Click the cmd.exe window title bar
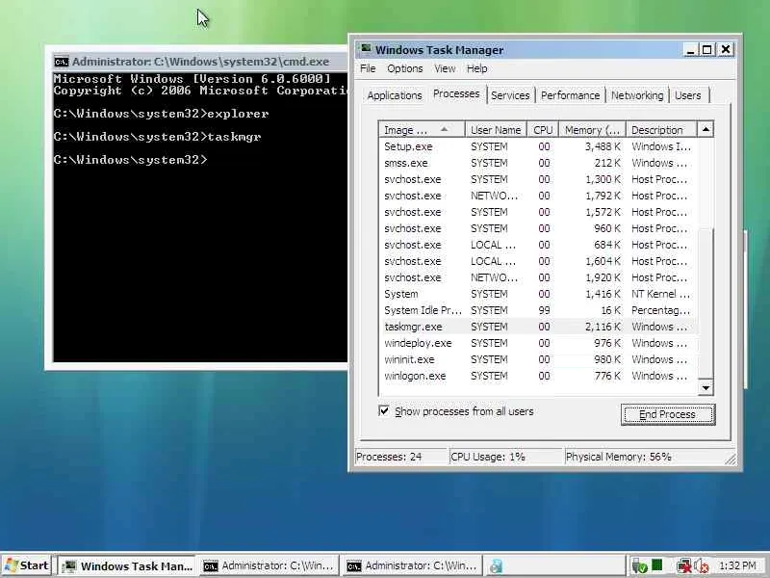Image resolution: width=770 pixels, height=578 pixels. (x=200, y=62)
